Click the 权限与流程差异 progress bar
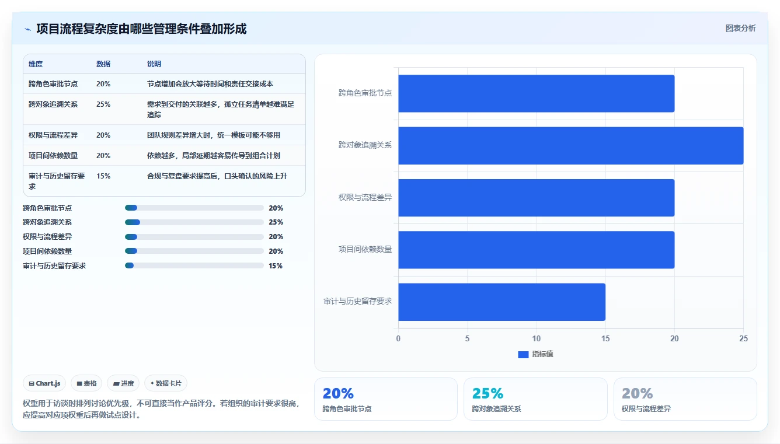 [x=194, y=237]
